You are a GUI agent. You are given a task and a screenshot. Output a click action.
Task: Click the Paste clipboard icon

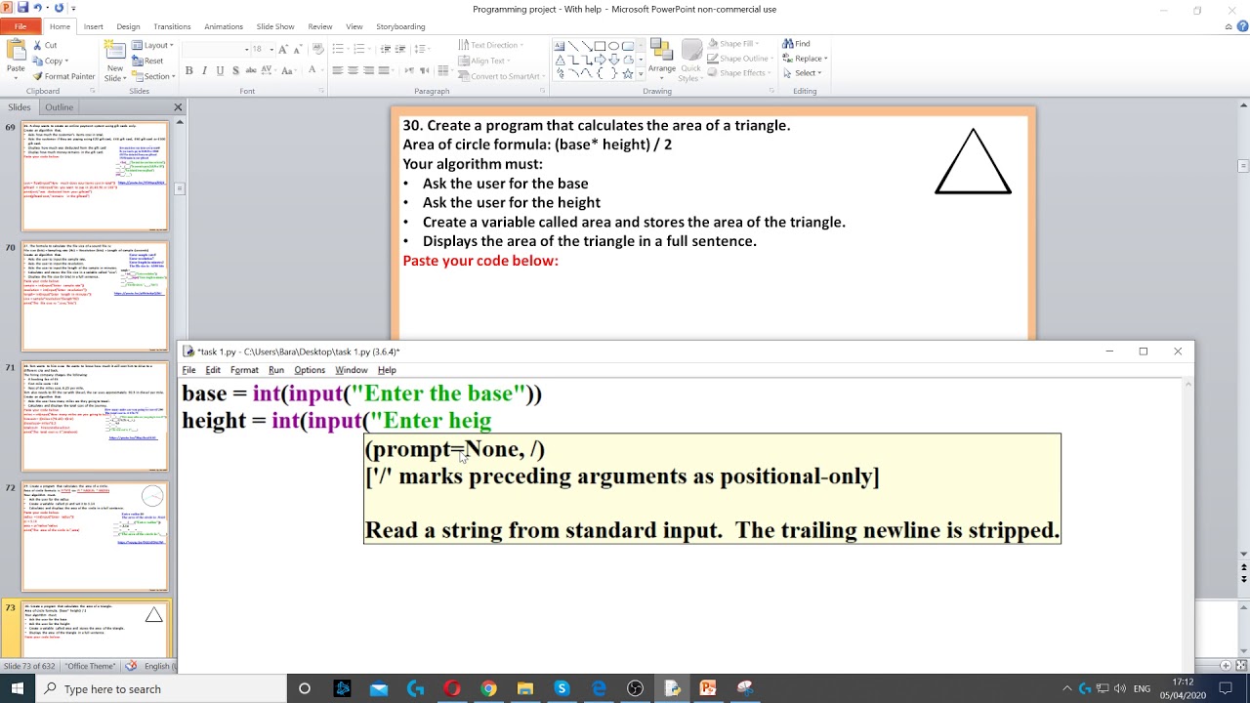click(x=16, y=51)
